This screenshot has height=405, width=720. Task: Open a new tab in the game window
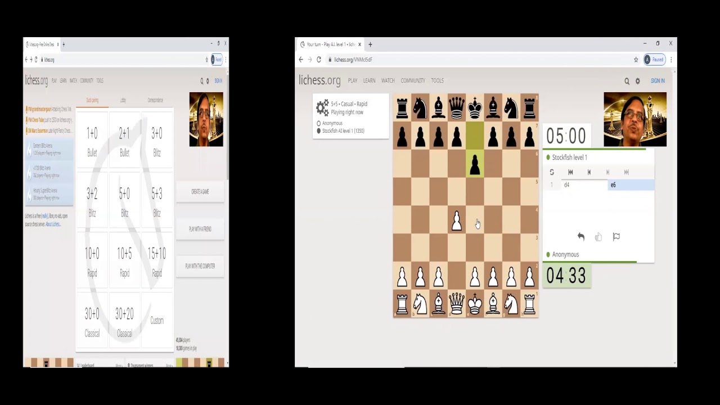pyautogui.click(x=370, y=44)
